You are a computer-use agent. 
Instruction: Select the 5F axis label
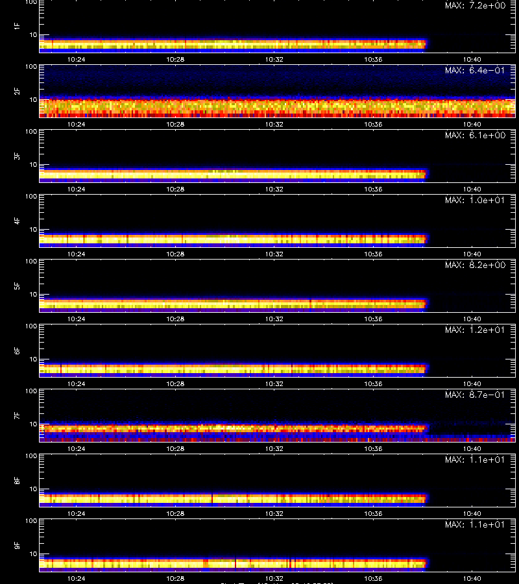(x=17, y=286)
